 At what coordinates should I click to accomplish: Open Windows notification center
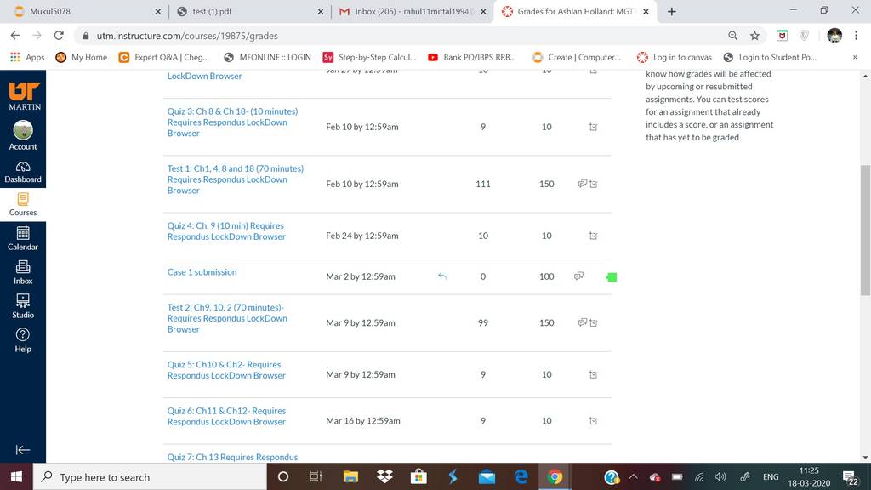(x=850, y=477)
